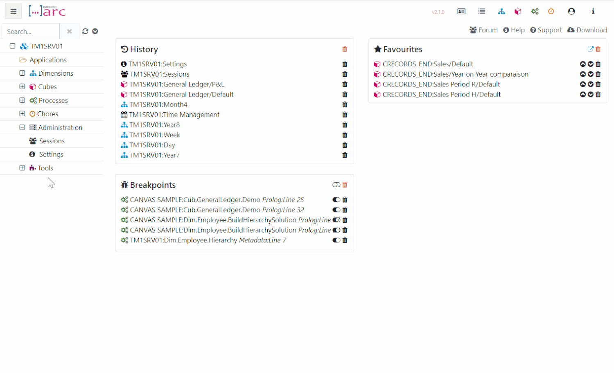Expand the Tools tree node
Viewport: 614px width, 373px height.
click(22, 168)
